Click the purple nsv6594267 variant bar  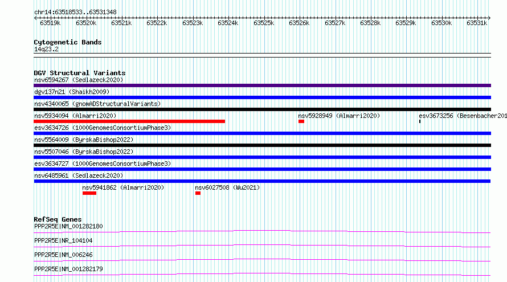pyautogui.click(x=262, y=85)
